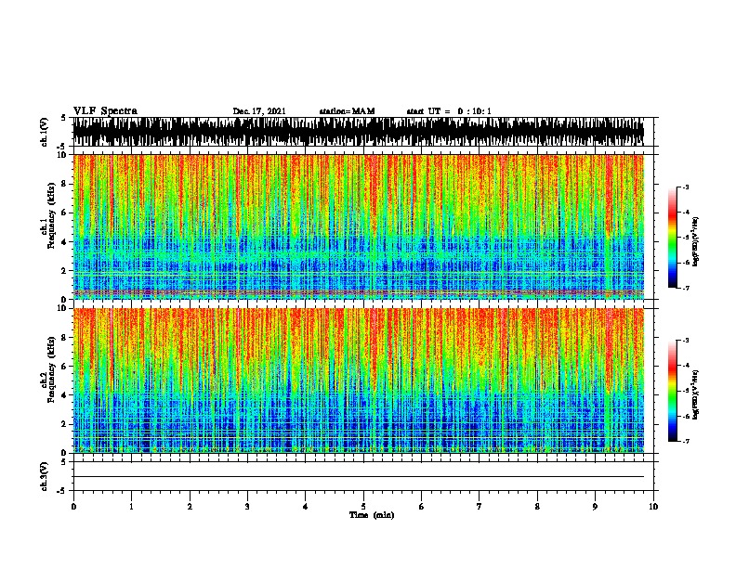
Task: Click the time axis tick label "5"
Action: click(x=363, y=507)
